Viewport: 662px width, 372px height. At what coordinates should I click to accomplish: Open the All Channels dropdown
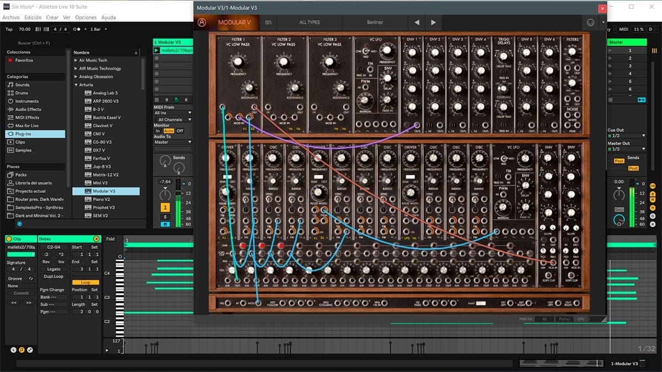click(x=173, y=120)
